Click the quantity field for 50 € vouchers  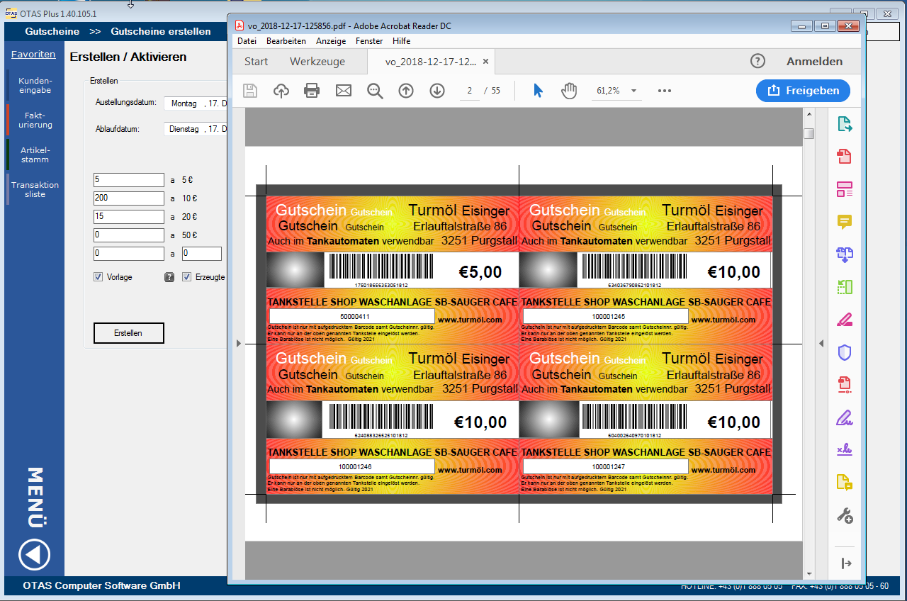[129, 235]
